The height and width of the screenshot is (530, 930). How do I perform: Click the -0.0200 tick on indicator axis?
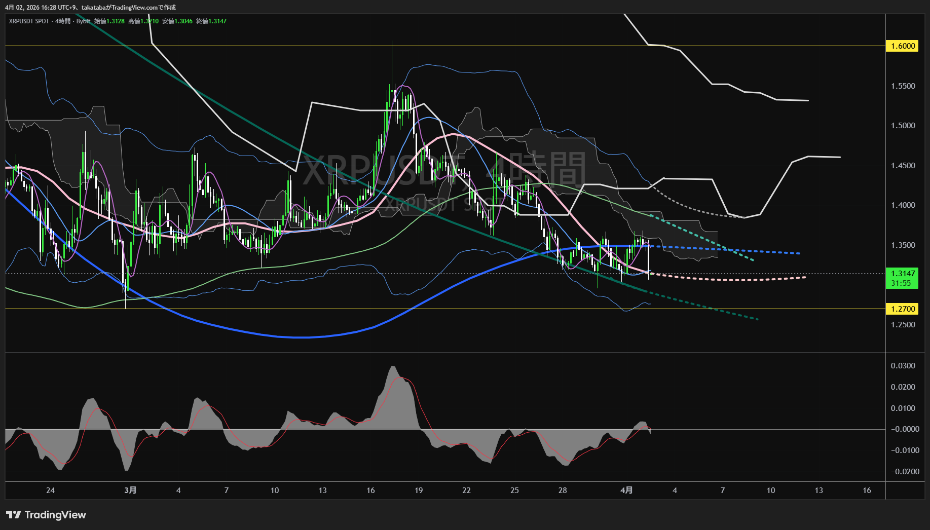[903, 472]
